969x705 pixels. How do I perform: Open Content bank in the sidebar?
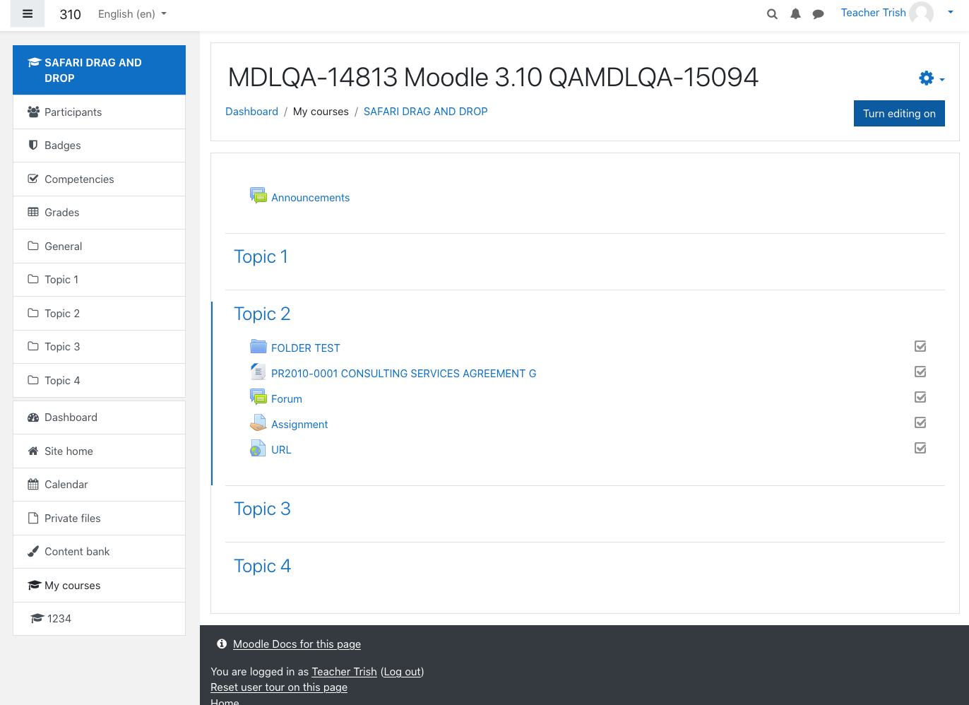coord(99,552)
